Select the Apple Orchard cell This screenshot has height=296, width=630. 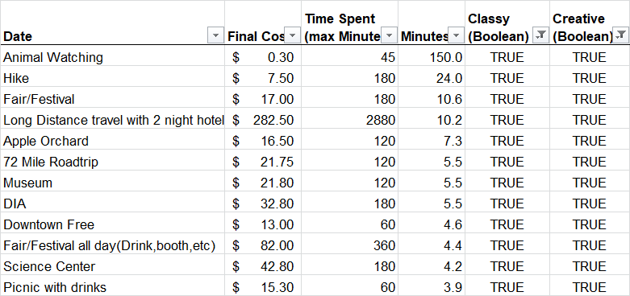pyautogui.click(x=112, y=141)
